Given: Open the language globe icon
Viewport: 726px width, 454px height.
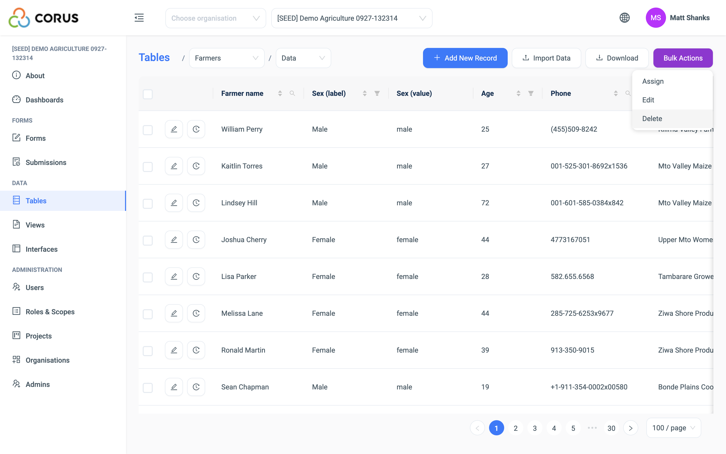Looking at the screenshot, I should tap(624, 18).
